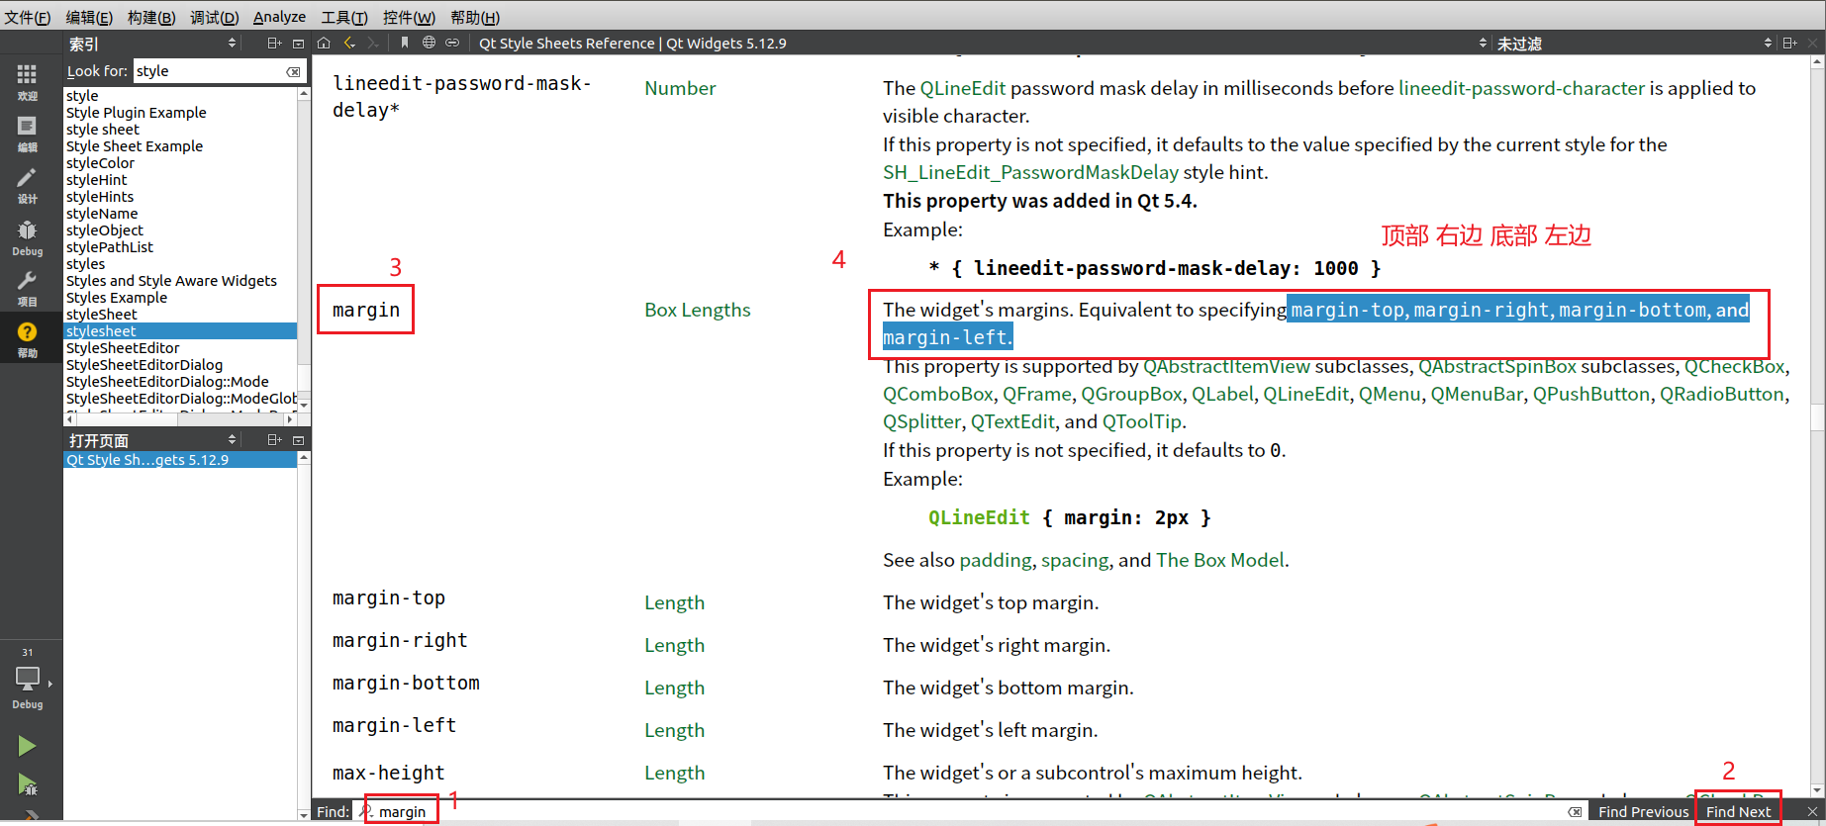The width and height of the screenshot is (1826, 826).
Task: Open the help page title dropdown
Action: pos(981,44)
